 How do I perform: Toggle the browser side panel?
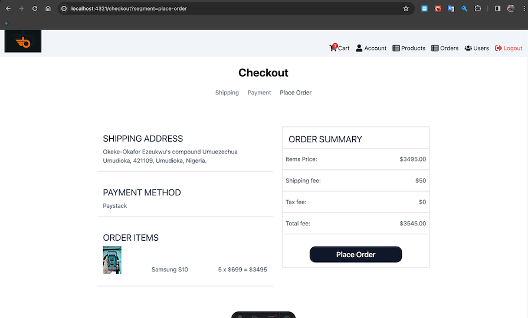[497, 9]
